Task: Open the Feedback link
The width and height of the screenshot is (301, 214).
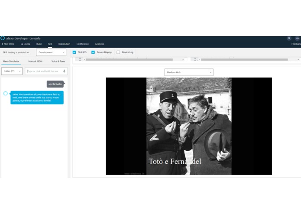Action: (x=296, y=44)
